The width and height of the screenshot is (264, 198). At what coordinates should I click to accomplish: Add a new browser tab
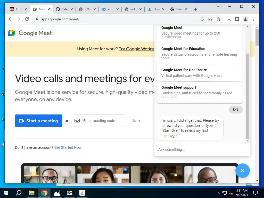195,9
